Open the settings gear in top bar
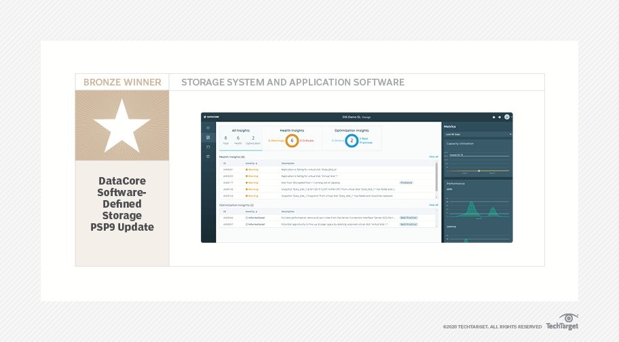Screen dimensions: 619x342 click(x=500, y=117)
